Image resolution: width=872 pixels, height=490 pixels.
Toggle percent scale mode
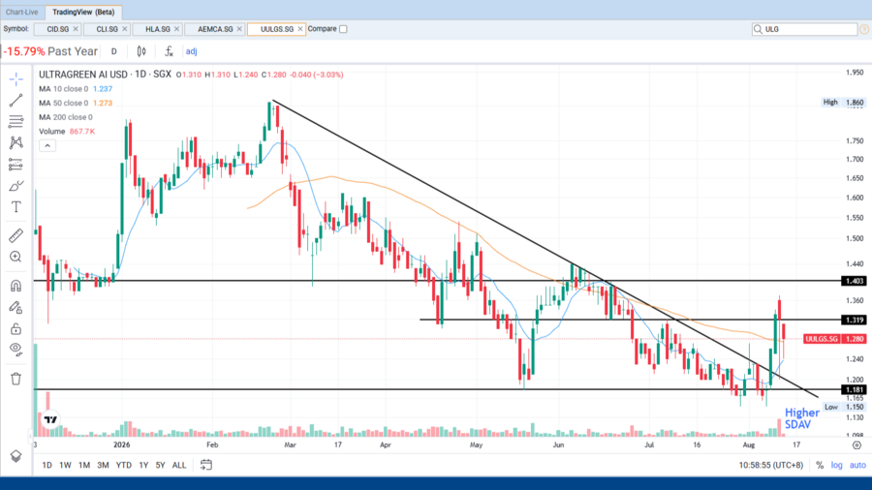pyautogui.click(x=820, y=465)
